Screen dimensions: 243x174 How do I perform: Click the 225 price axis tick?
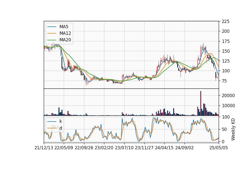(x=226, y=21)
